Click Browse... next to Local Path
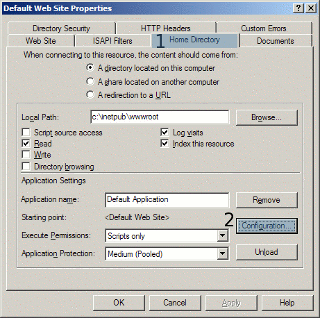 point(267,117)
